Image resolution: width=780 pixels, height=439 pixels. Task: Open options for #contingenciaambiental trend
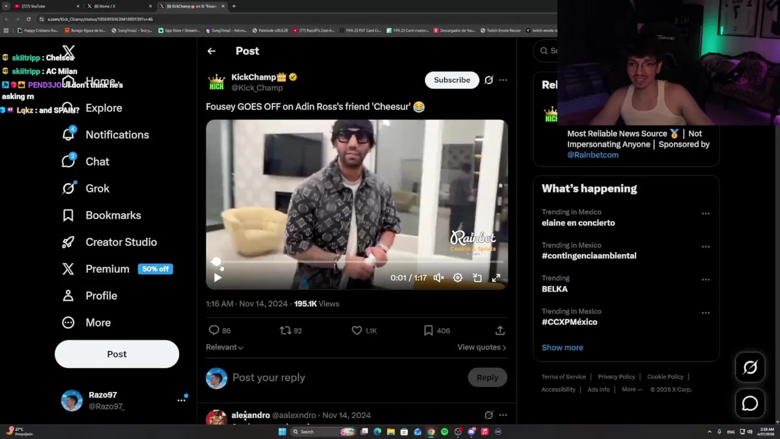point(705,247)
